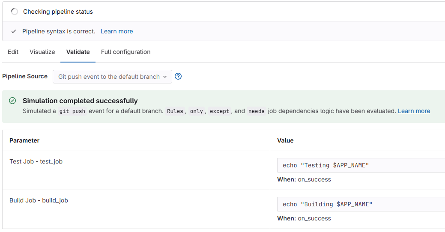Click the loading spinner beside Checking pipeline status
445x232 pixels.
point(15,12)
